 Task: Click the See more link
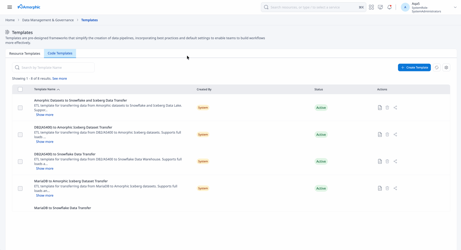(60, 78)
